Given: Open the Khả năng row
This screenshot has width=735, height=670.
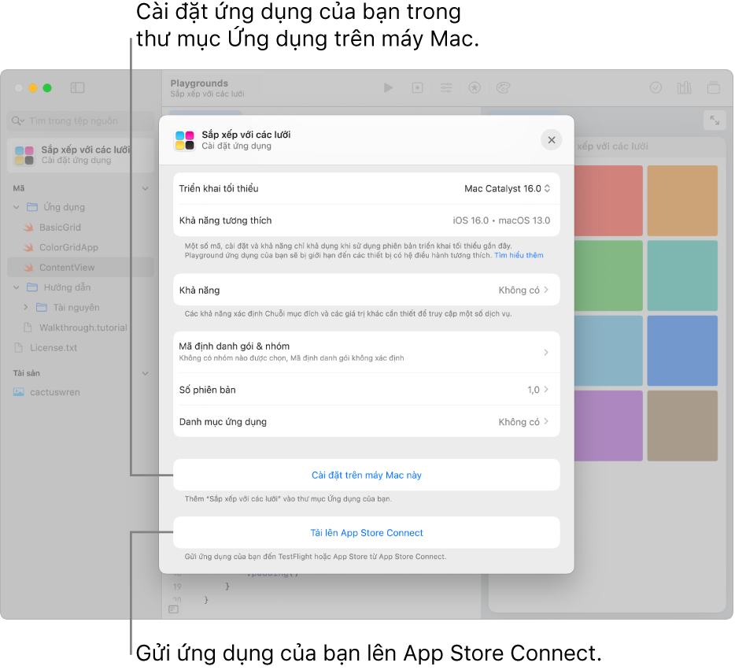Looking at the screenshot, I should click(367, 290).
